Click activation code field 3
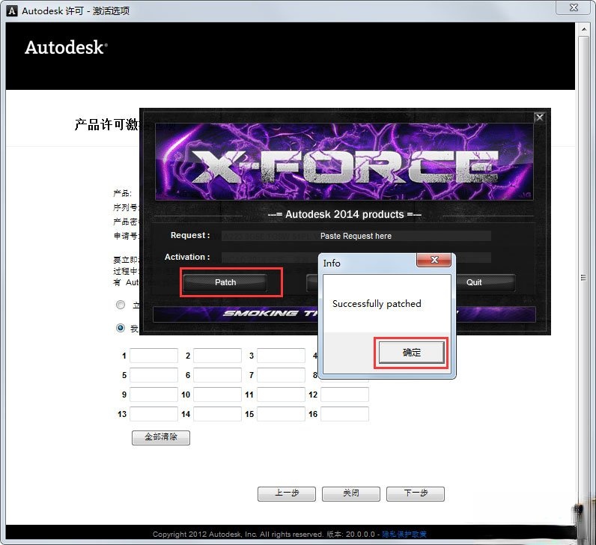 (281, 356)
